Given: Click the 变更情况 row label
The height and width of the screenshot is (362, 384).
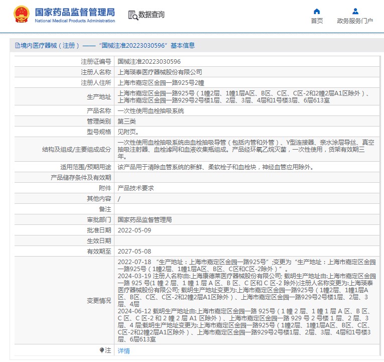Looking at the screenshot, I should click(x=99, y=301).
